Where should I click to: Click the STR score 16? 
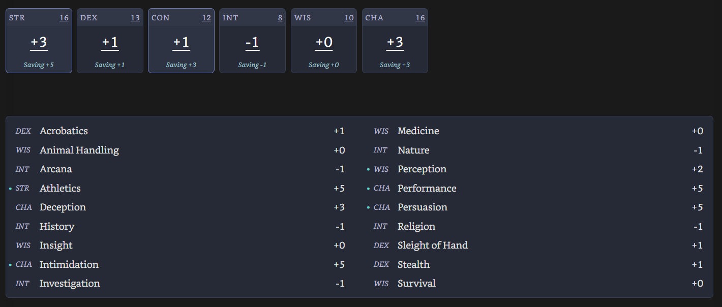point(64,18)
